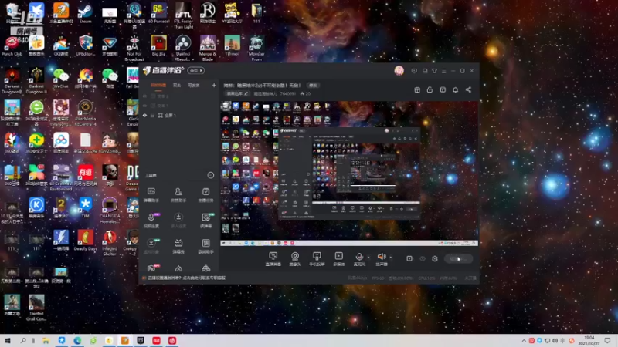
Task: Toggle the room lock icon in header
Action: (x=430, y=90)
